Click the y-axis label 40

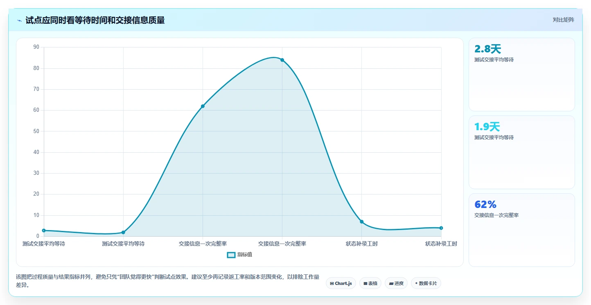[36, 152]
